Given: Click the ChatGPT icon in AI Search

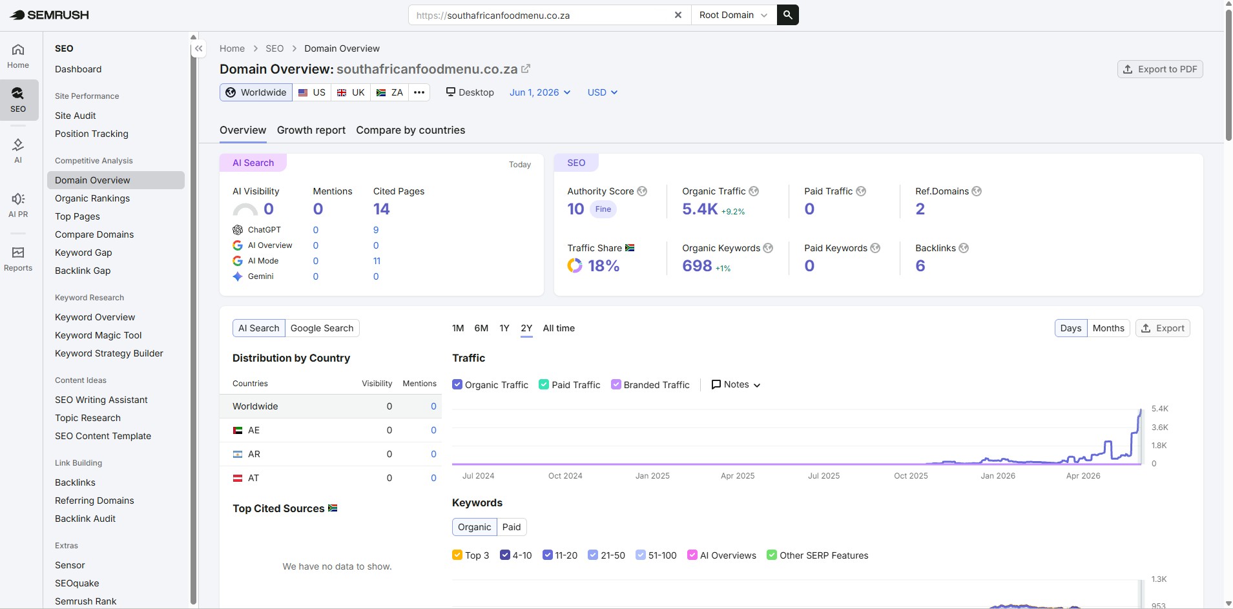Looking at the screenshot, I should point(238,230).
